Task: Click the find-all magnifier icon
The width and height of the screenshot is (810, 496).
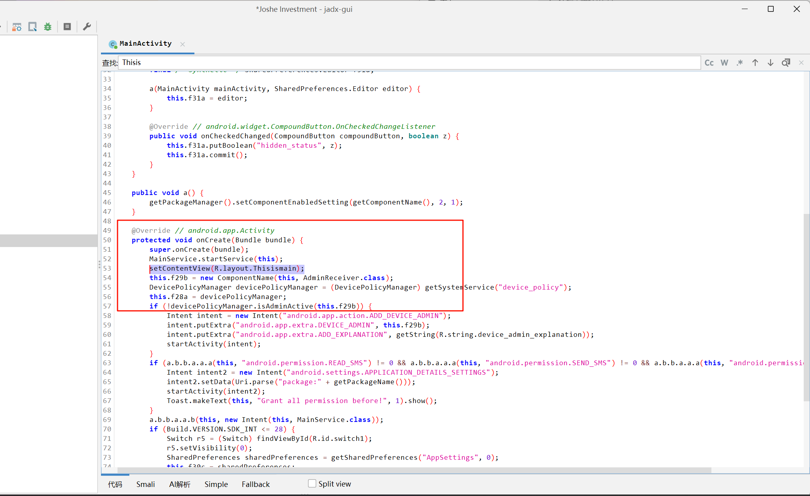Action: 786,63
